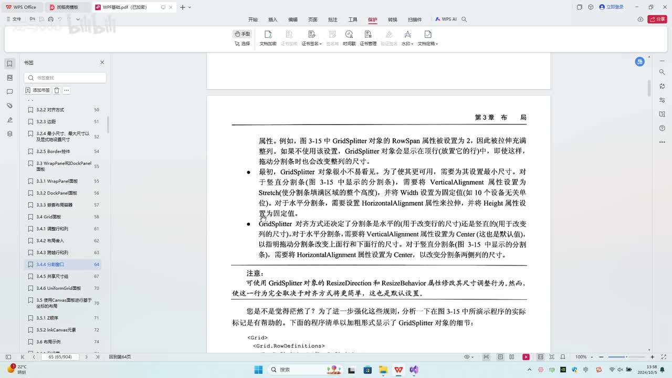Open the 文件 file menu
672x378 pixels.
pos(14,19)
